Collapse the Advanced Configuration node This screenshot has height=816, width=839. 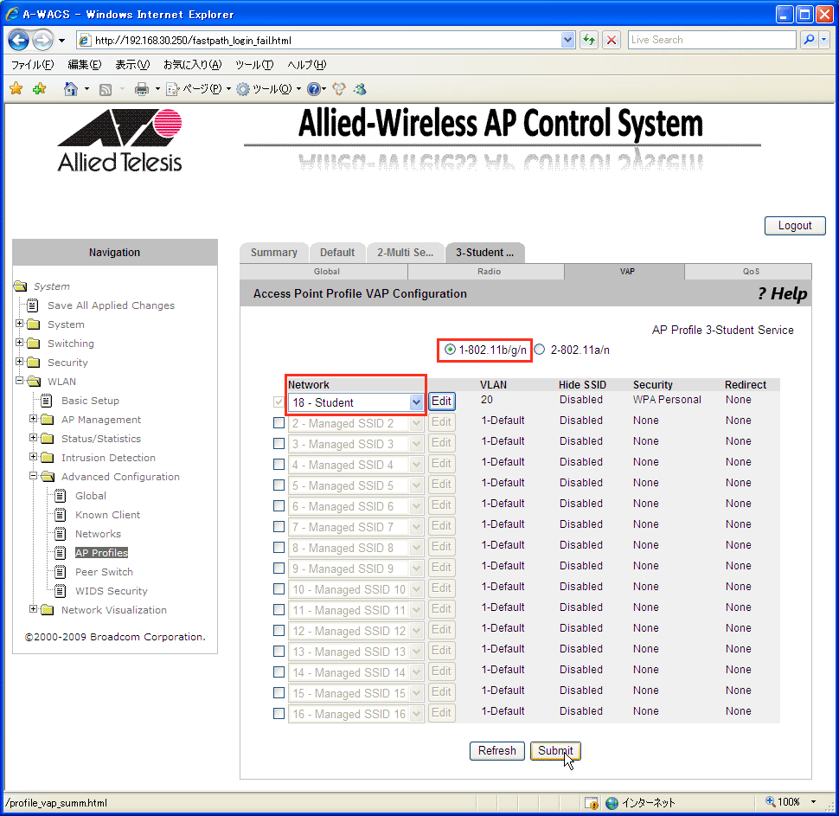tap(33, 475)
